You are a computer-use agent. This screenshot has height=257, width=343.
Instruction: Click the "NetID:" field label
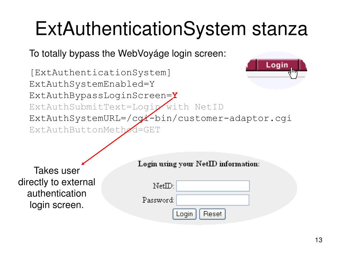[163, 186]
